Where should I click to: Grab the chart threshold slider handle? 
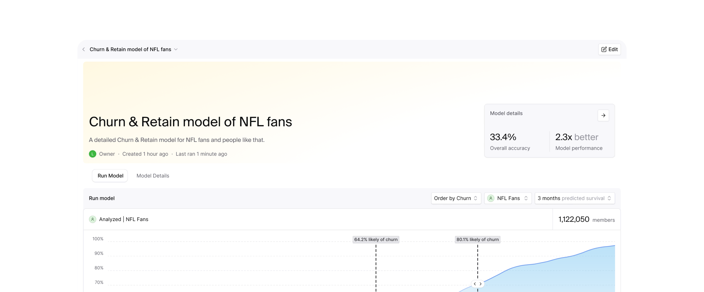tap(478, 284)
